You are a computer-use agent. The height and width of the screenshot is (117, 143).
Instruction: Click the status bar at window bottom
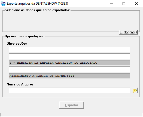(71, 115)
